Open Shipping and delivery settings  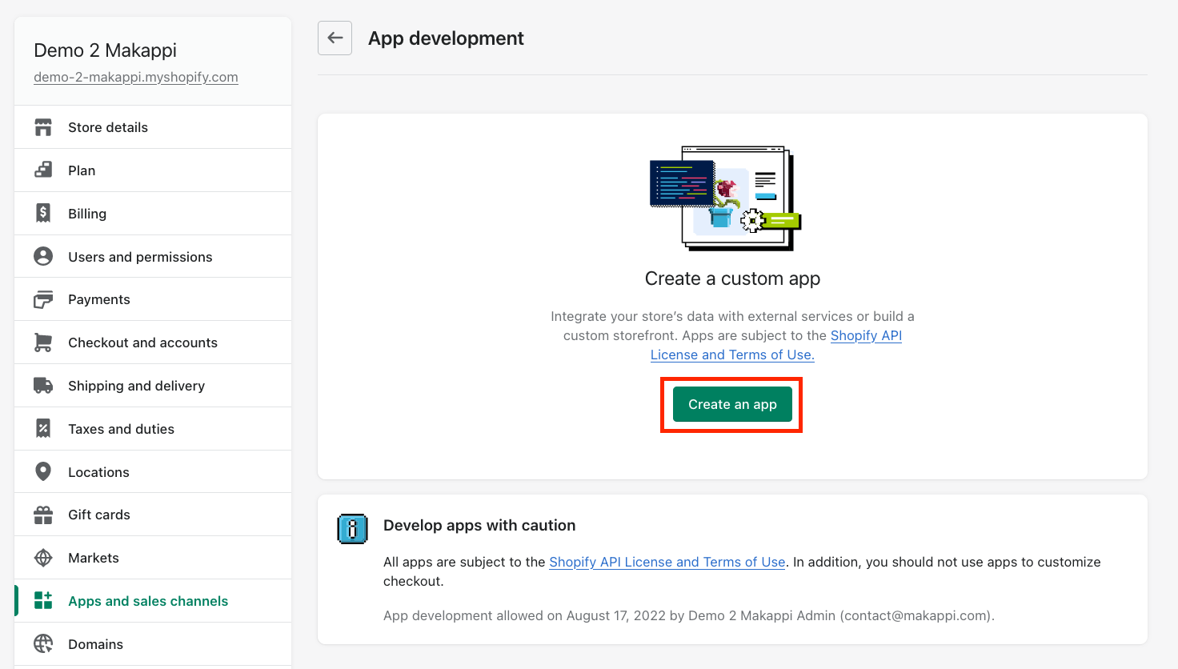(153, 386)
